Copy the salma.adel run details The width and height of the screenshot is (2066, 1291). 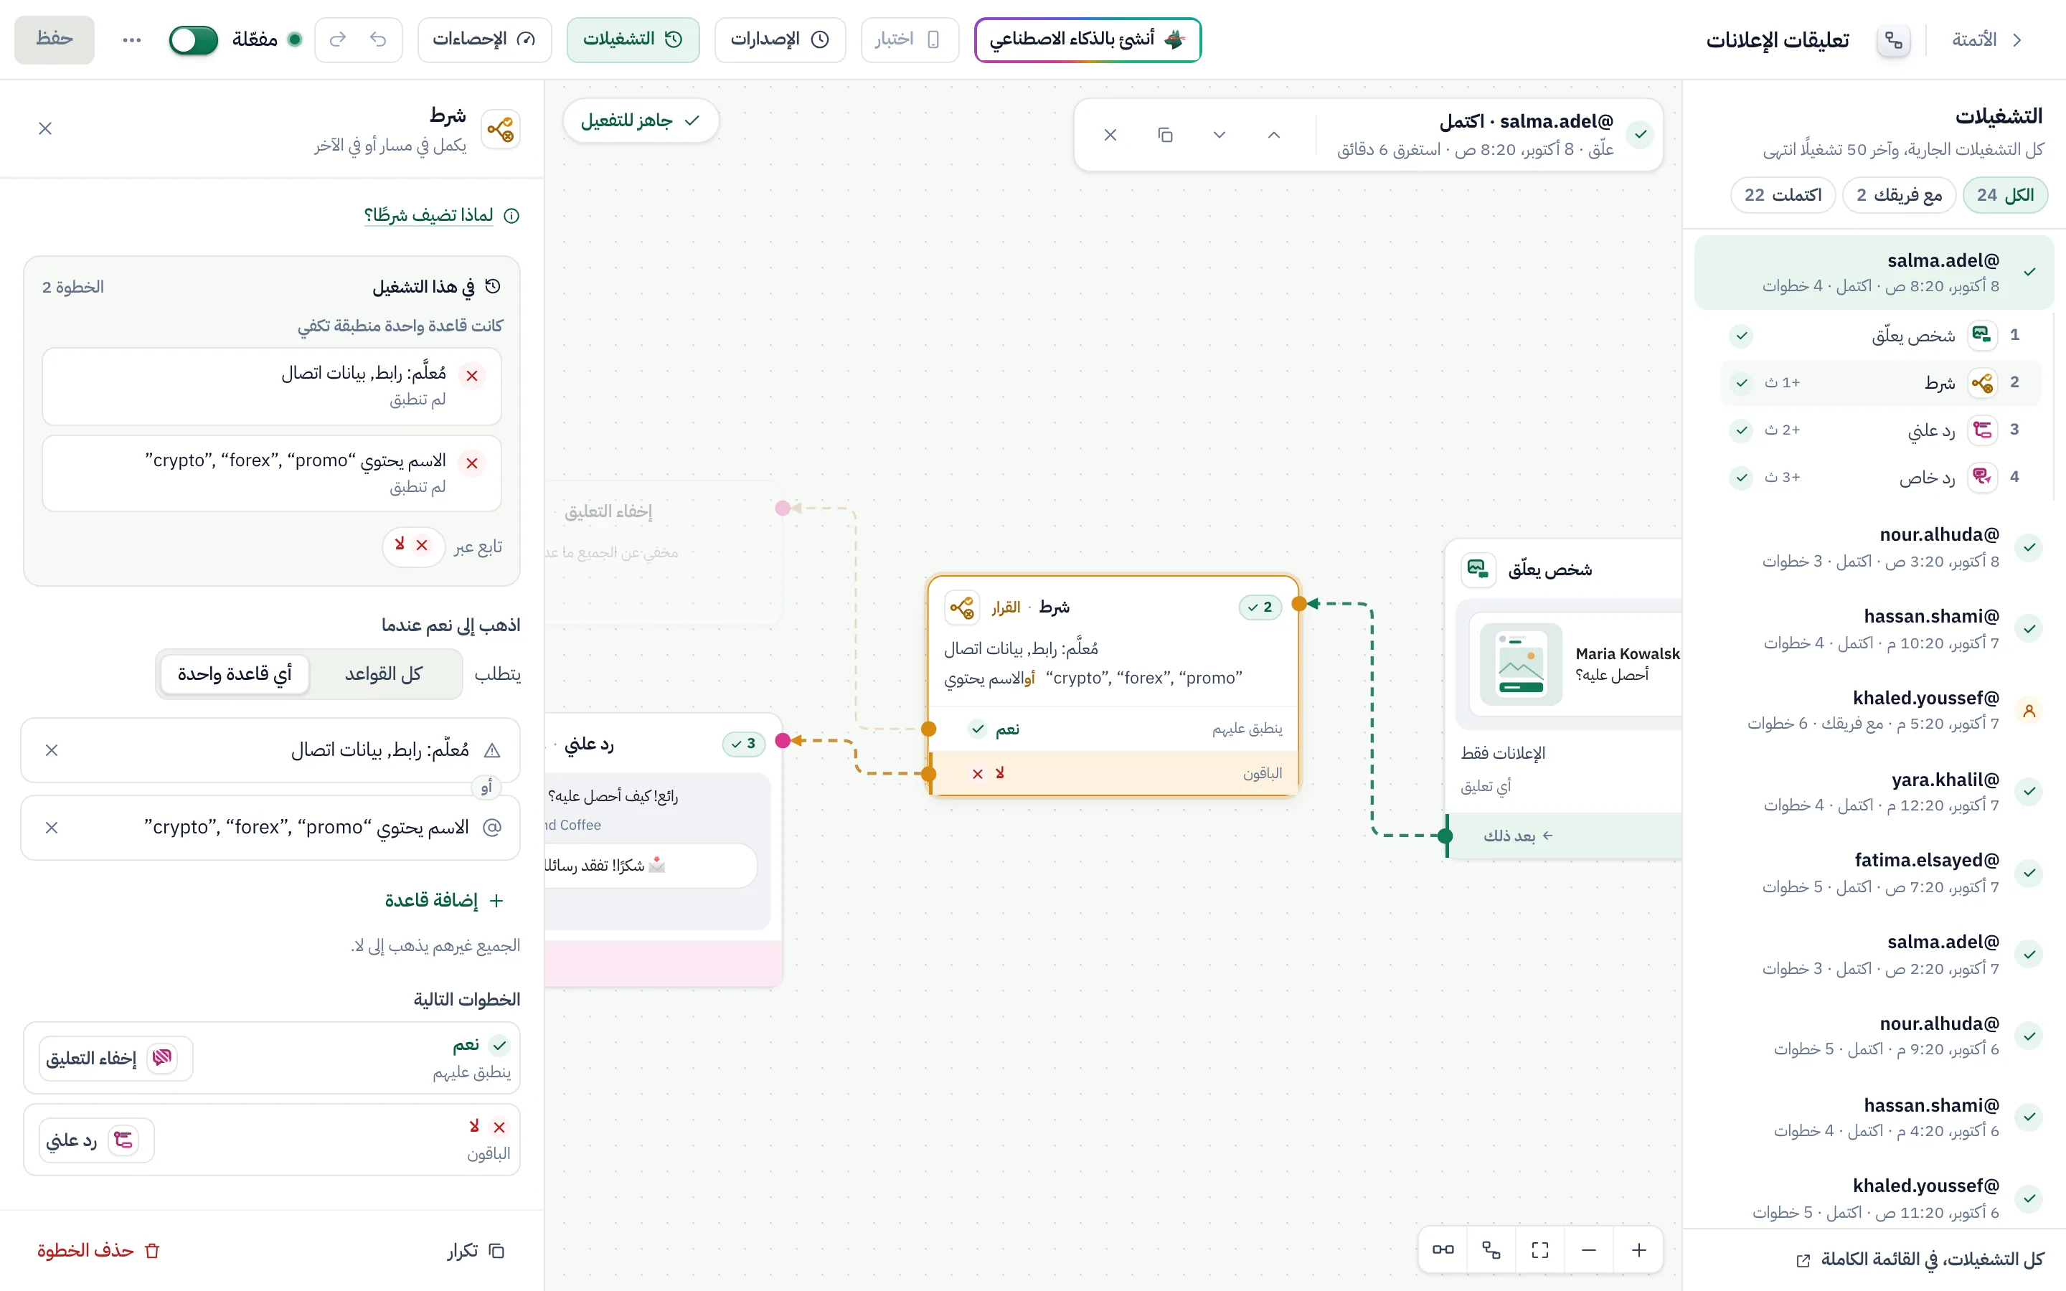1165,135
